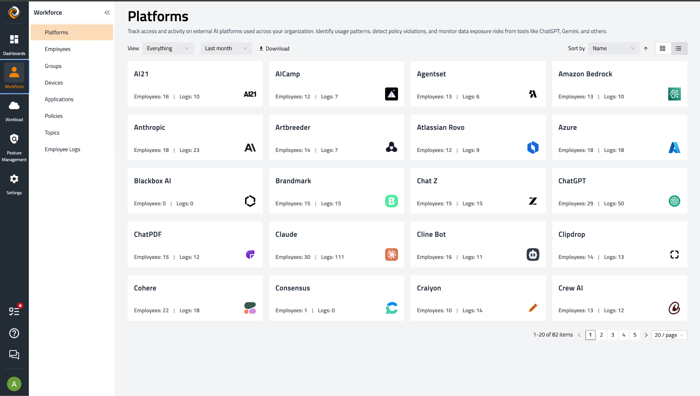The image size is (700, 396).
Task: Go to Posture Management shield icon
Action: [14, 139]
